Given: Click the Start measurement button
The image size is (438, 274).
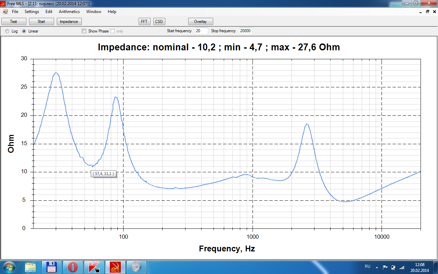Looking at the screenshot, I should pos(41,22).
